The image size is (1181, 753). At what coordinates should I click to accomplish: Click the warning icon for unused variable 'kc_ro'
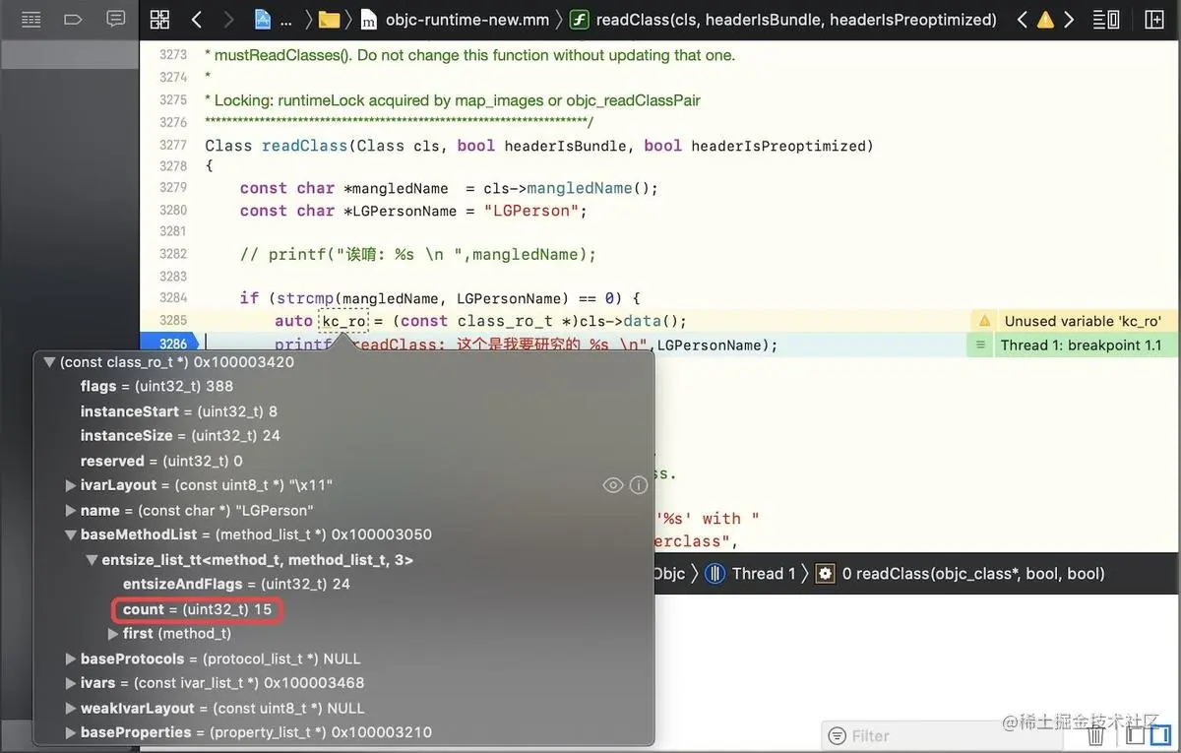pos(983,321)
